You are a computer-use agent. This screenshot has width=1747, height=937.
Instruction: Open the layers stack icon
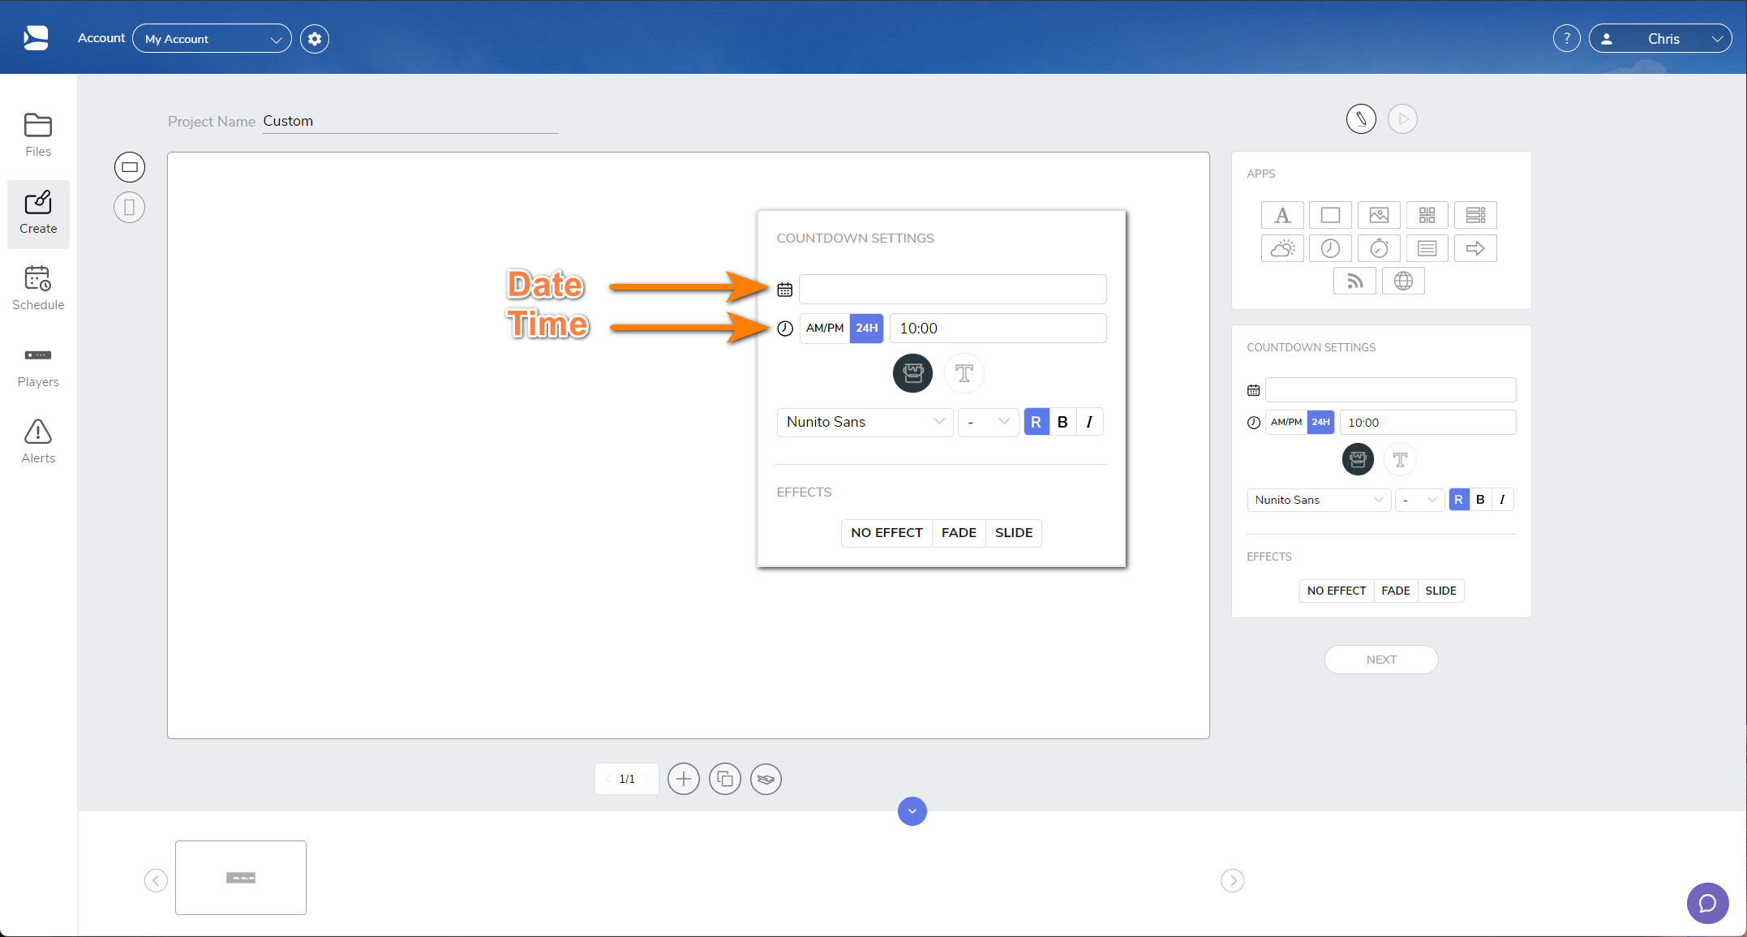766,780
